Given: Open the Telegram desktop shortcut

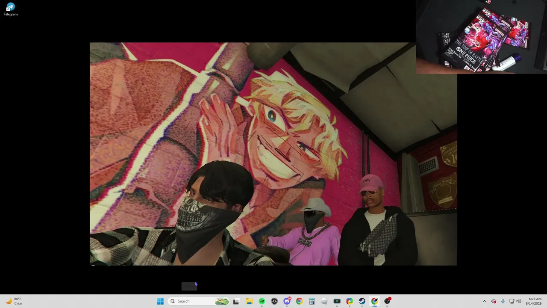Looking at the screenshot, I should pyautogui.click(x=11, y=9).
